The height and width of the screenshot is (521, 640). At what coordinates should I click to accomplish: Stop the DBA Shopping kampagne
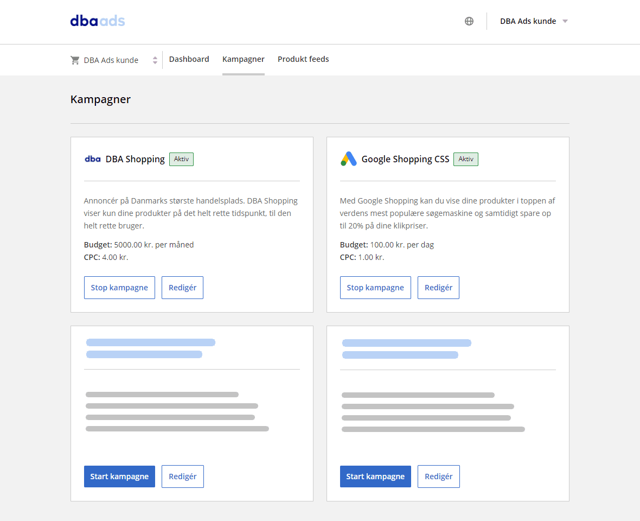point(119,288)
